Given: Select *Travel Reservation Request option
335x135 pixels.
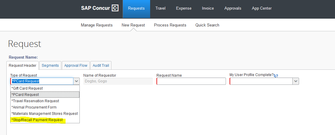Looking at the screenshot, I should 45,101.
